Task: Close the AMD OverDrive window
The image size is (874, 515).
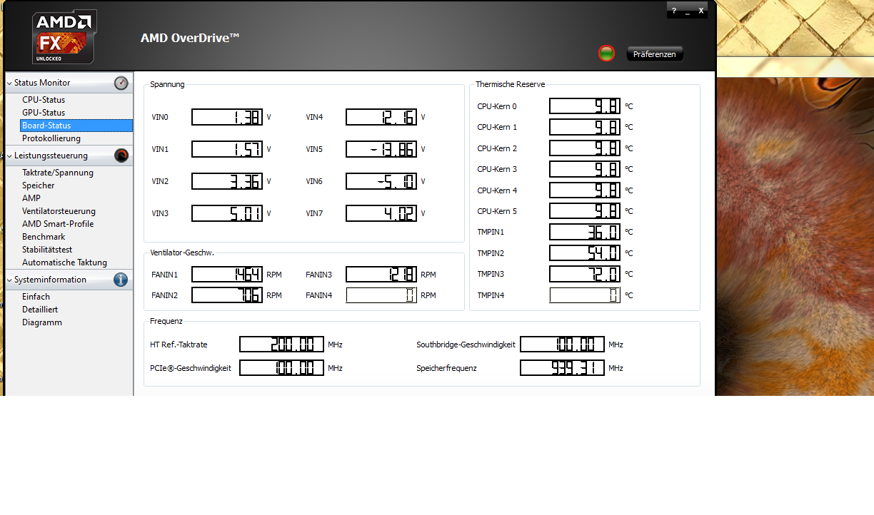Action: click(701, 11)
